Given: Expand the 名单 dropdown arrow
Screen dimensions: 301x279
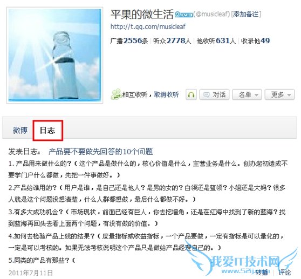Looking at the screenshot, I should 256,95.
